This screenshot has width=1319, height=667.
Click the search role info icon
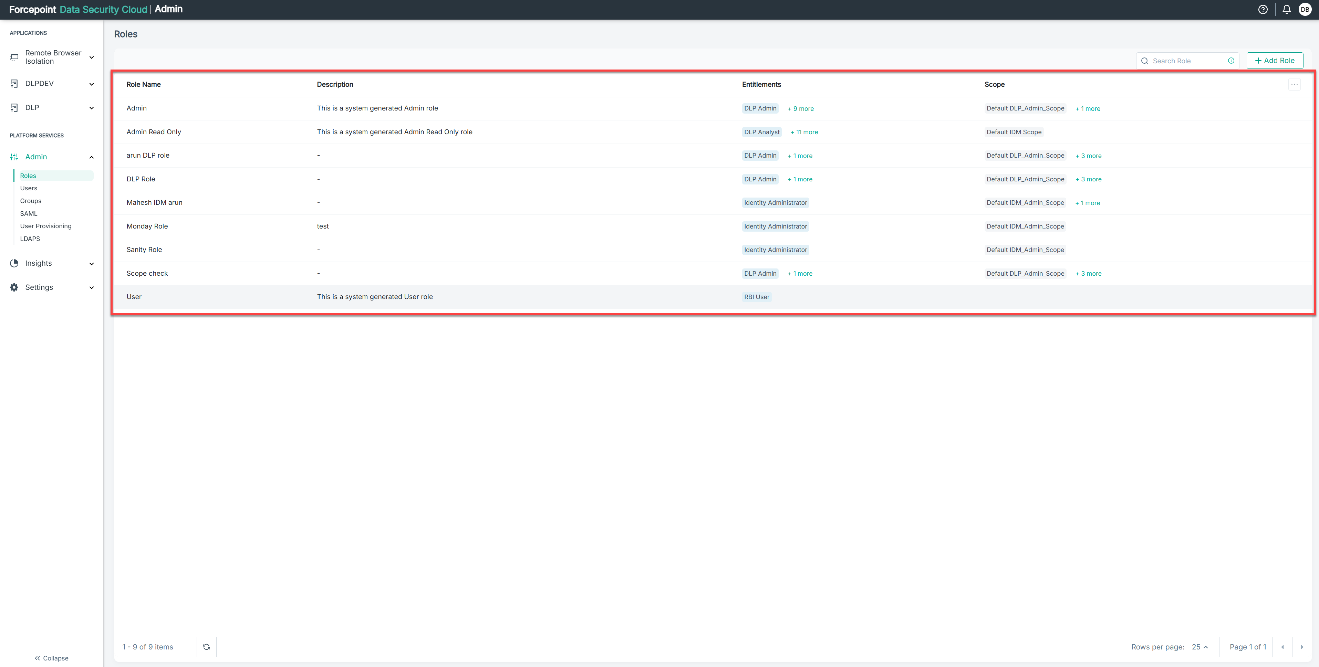point(1231,61)
